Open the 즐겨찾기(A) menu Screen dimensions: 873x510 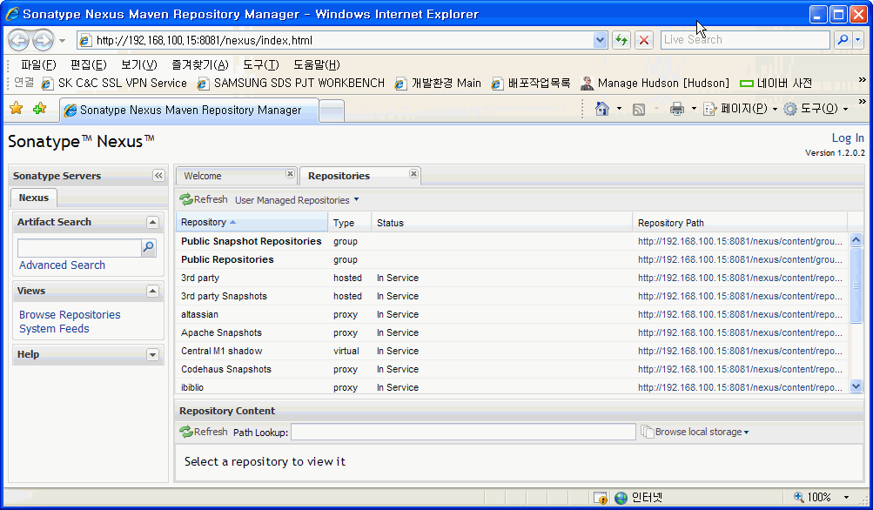point(199,64)
